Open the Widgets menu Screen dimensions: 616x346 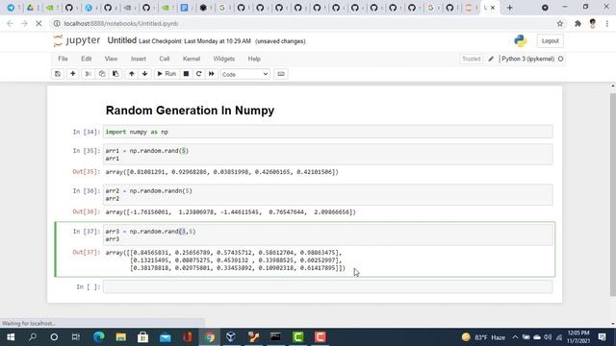click(x=224, y=59)
